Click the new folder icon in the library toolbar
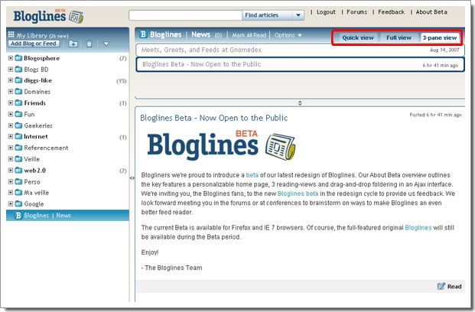Viewport: 475px width, 312px height. pos(73,44)
